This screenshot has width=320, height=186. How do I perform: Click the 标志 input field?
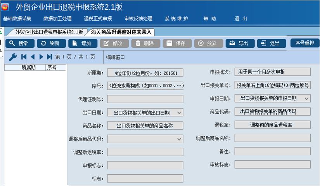(145, 179)
